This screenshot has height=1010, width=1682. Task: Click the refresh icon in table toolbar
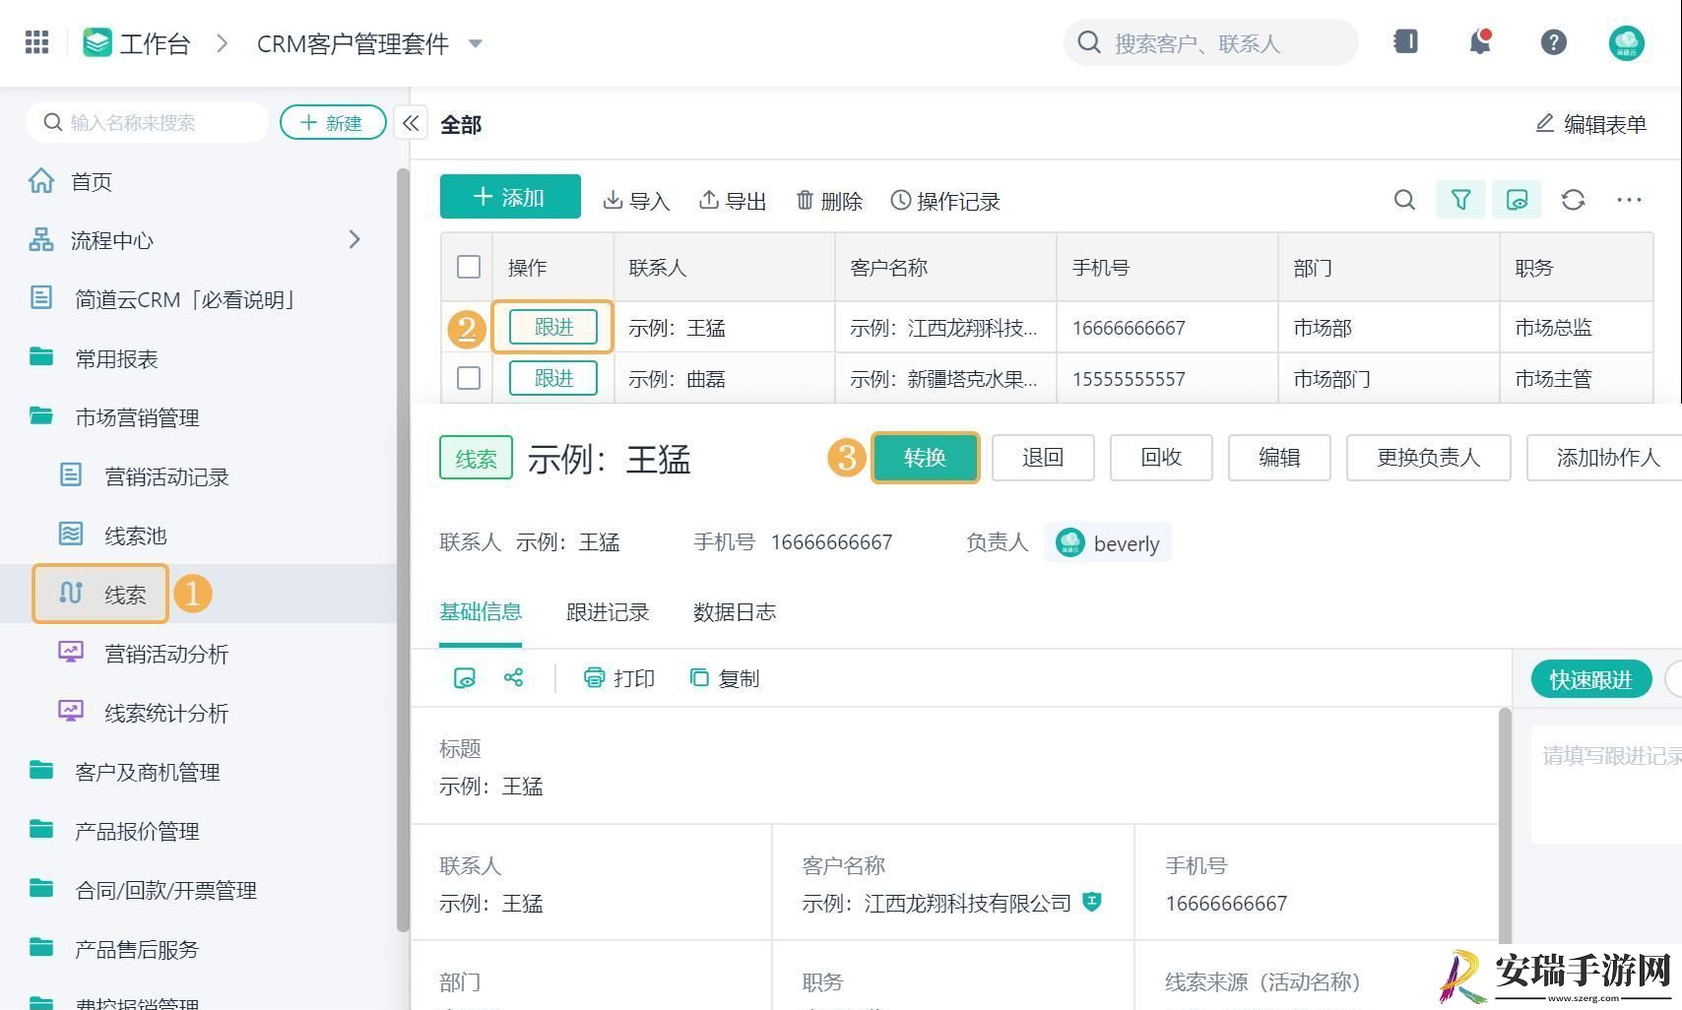point(1573,200)
